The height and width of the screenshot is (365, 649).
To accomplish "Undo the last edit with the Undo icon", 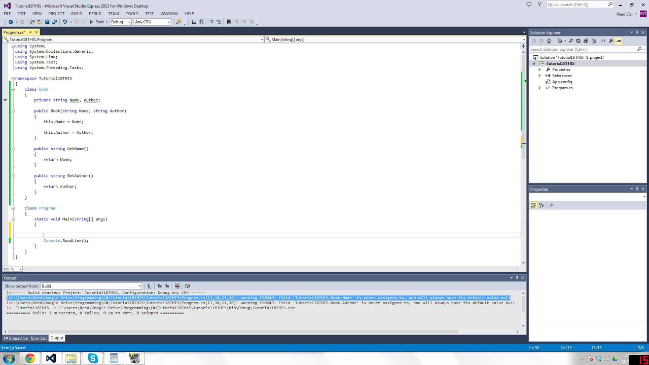I will coord(65,22).
